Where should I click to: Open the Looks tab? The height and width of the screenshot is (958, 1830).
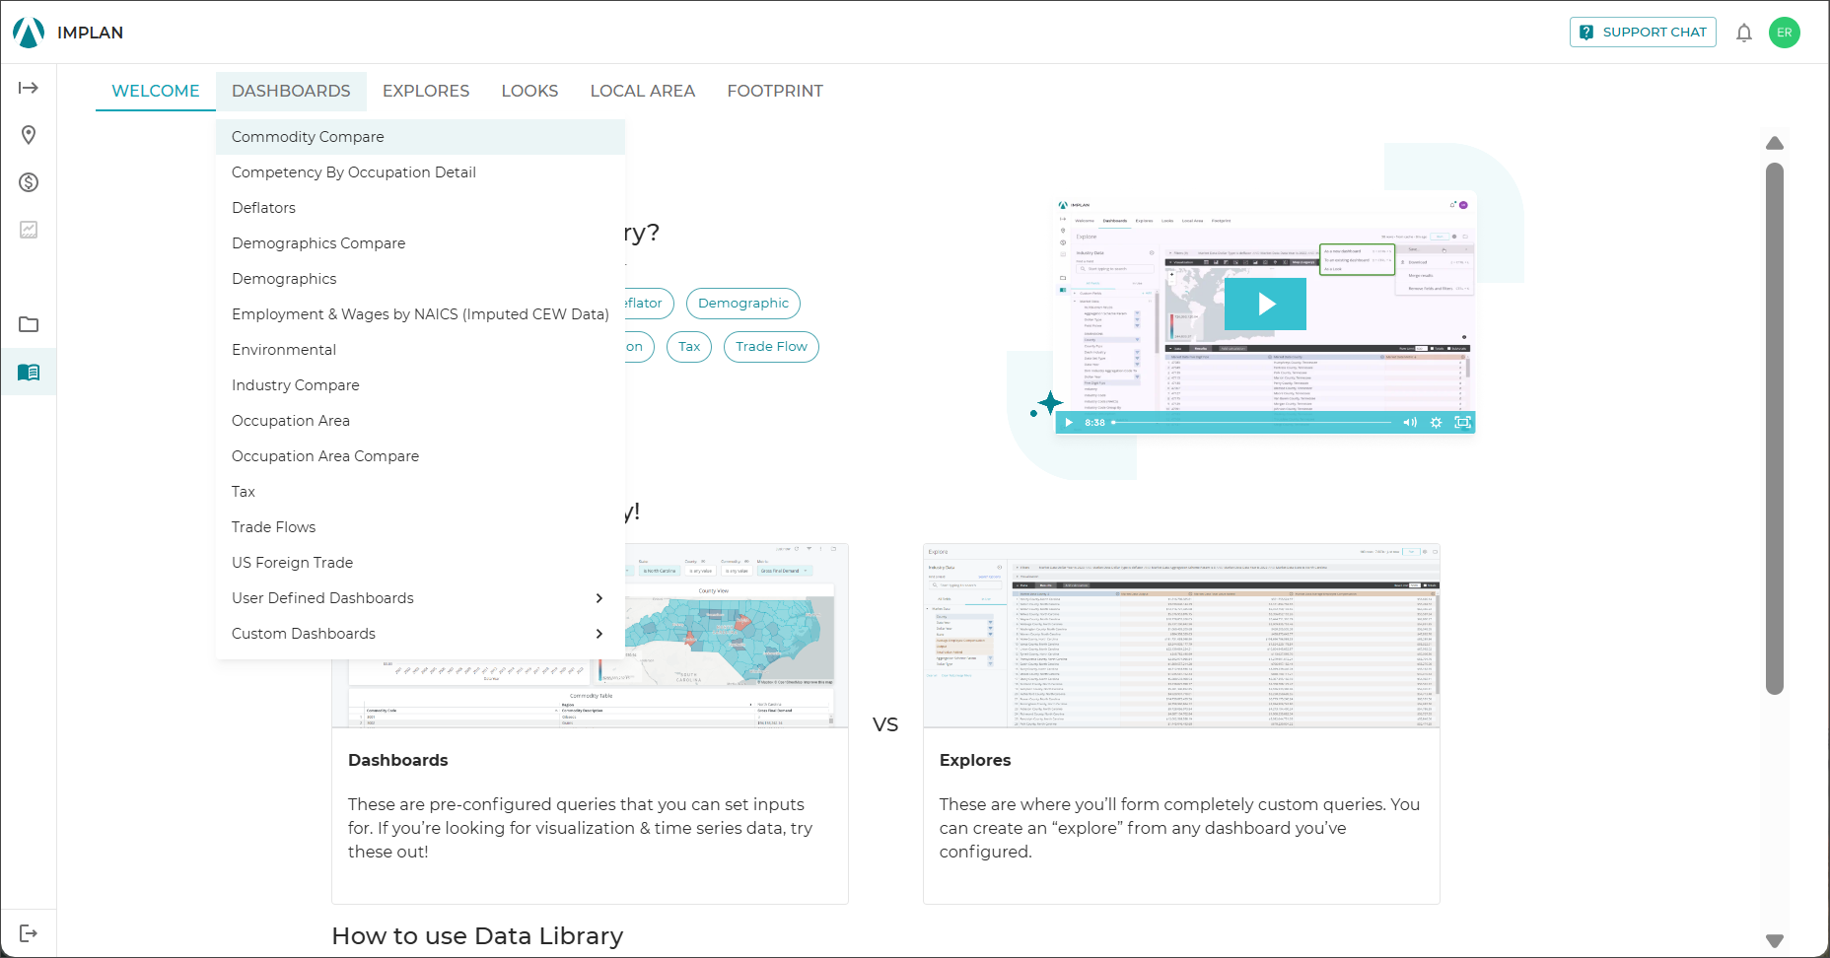click(529, 91)
